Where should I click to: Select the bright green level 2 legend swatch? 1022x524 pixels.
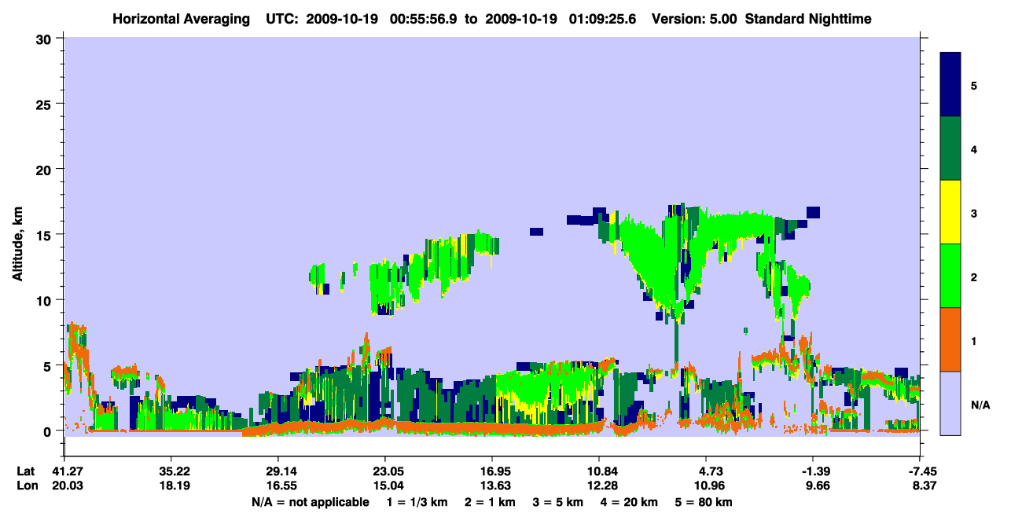point(950,276)
